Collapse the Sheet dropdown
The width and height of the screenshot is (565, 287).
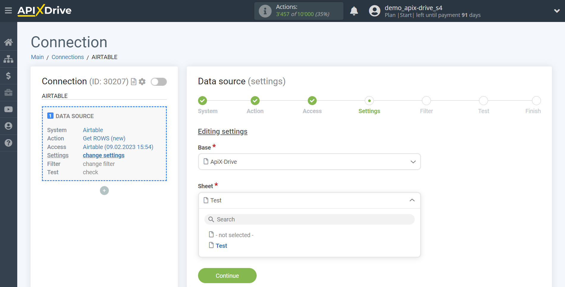[309, 200]
